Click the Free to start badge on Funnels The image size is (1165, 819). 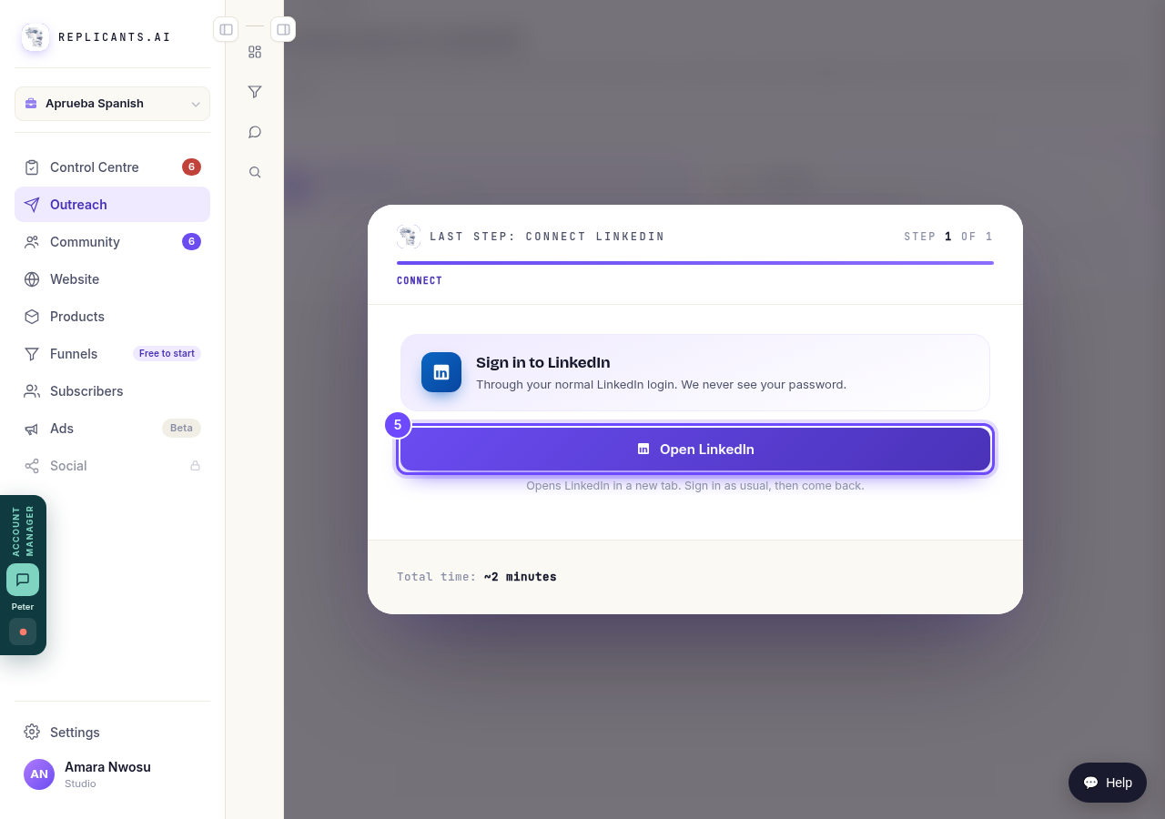167,354
